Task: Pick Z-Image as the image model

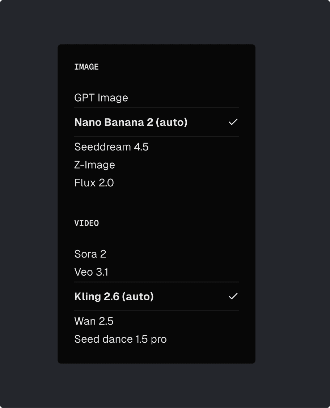Action: click(x=94, y=165)
